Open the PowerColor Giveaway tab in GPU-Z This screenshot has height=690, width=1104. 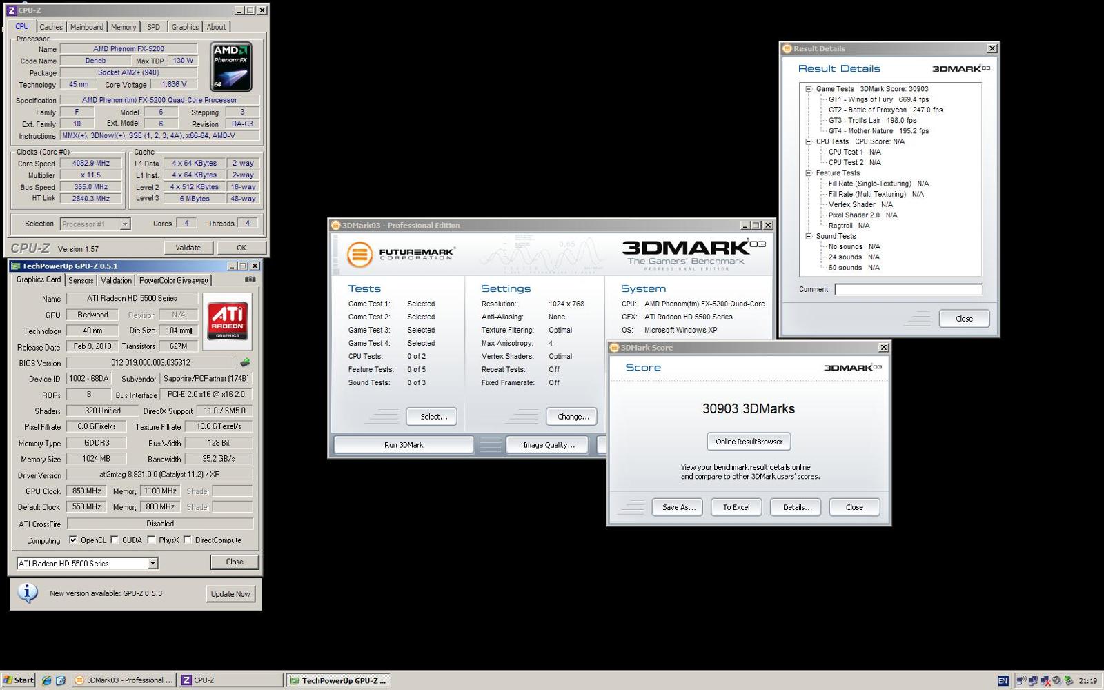pos(173,280)
